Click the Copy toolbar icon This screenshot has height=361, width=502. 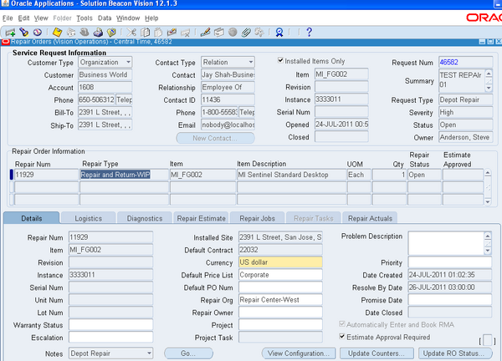(x=145, y=33)
